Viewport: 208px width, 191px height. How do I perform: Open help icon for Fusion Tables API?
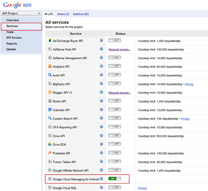(101, 161)
